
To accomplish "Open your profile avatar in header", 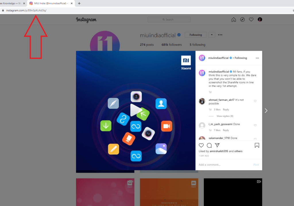I will (x=260, y=20).
